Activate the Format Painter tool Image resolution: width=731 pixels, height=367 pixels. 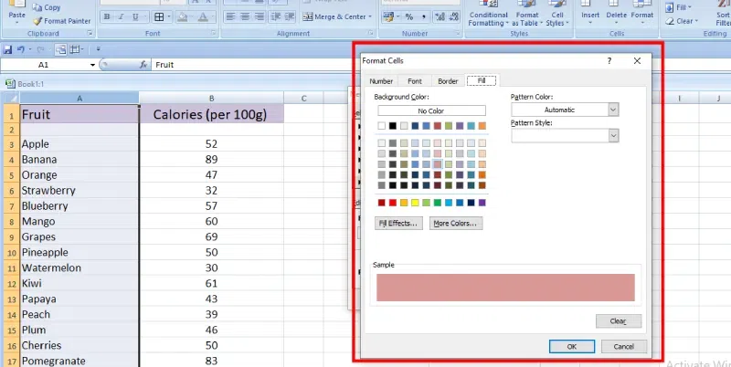pos(62,21)
